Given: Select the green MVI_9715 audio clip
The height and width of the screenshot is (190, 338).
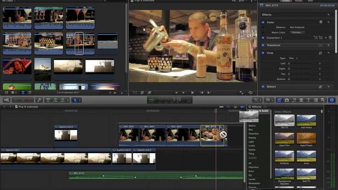Looking at the screenshot, I should point(156,175).
